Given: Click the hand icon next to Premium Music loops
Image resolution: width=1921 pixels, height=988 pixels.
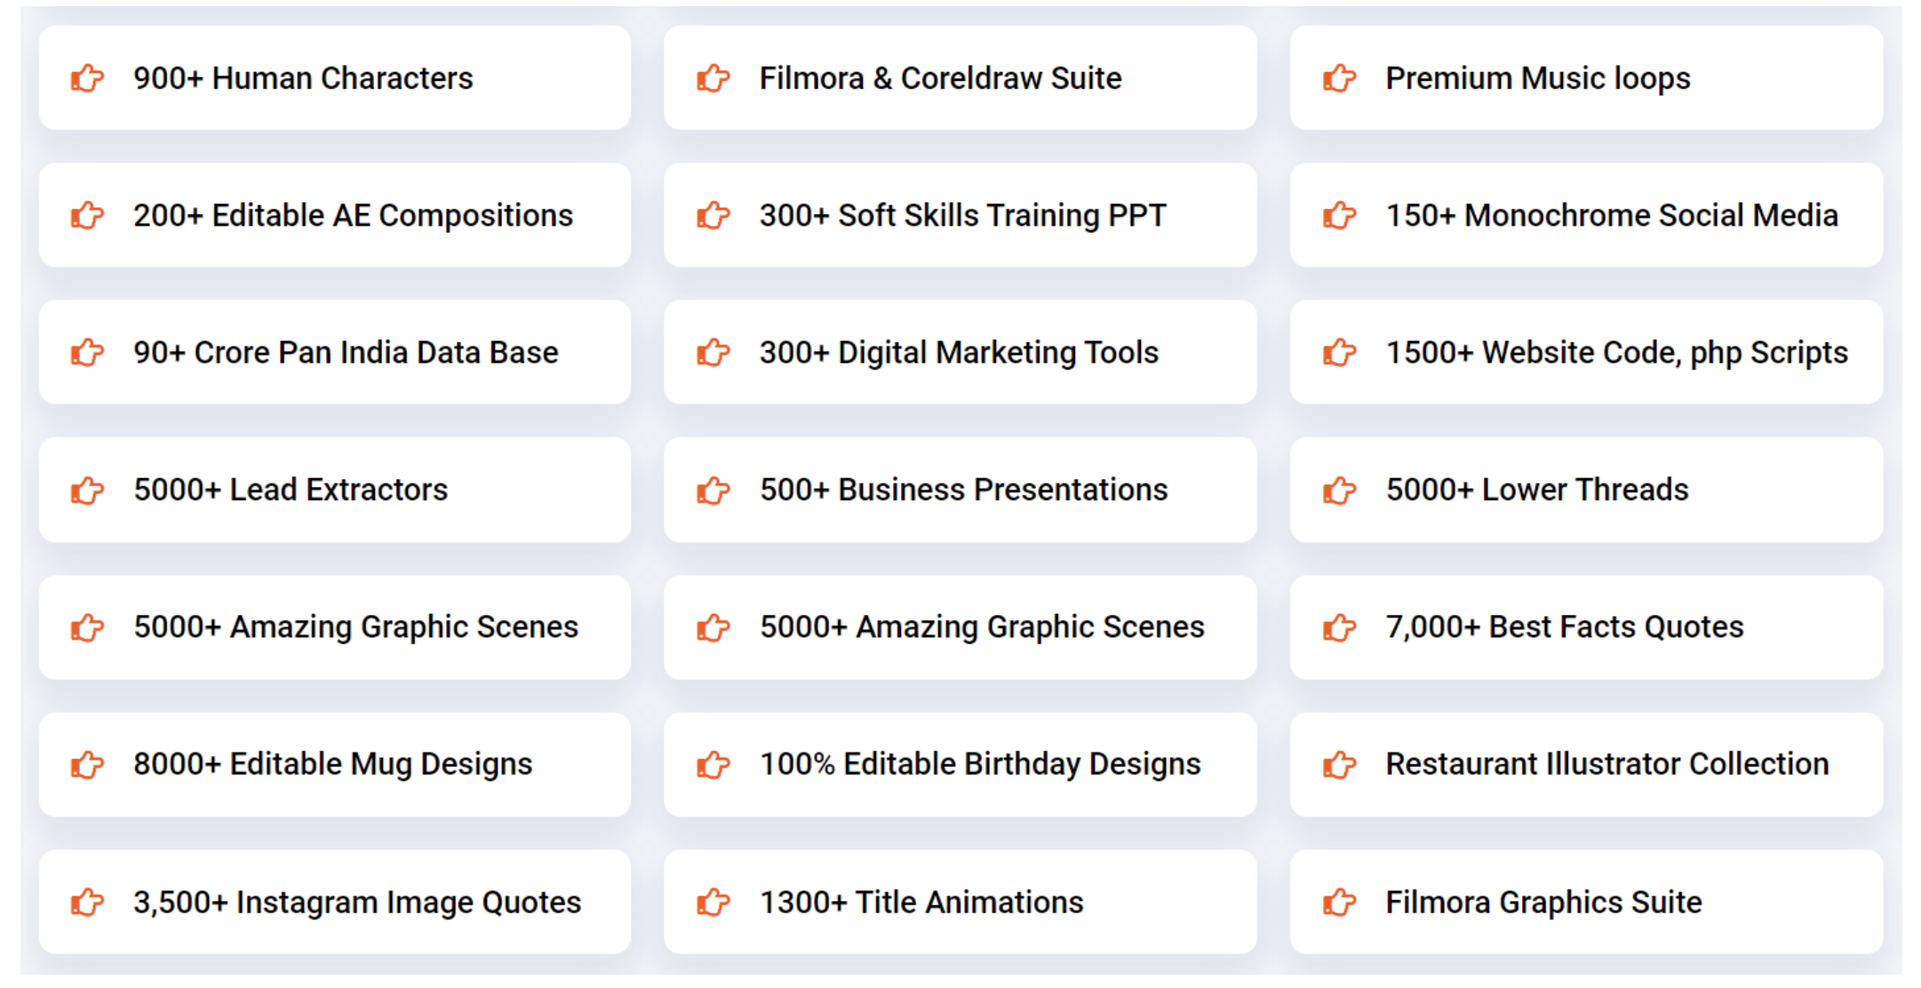Looking at the screenshot, I should pos(1339,78).
